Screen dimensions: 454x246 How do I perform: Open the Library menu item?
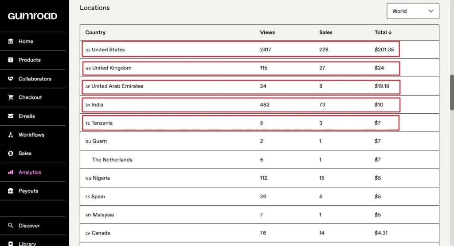coord(27,243)
